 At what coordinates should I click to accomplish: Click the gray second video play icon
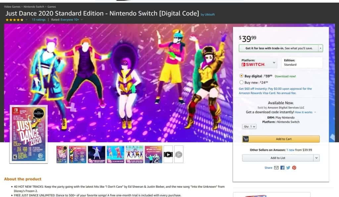coord(178,154)
